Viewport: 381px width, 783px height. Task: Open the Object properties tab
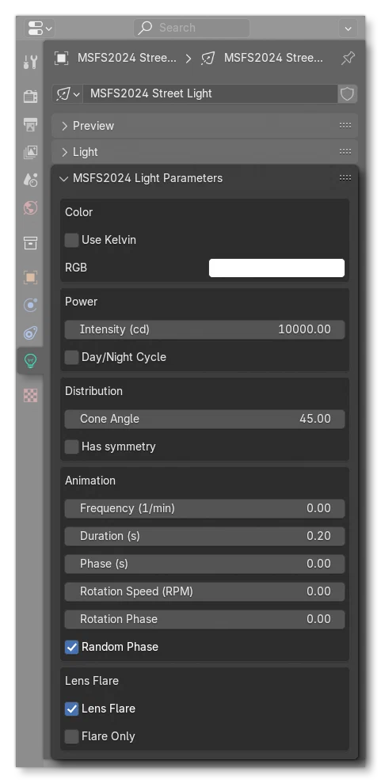coord(30,277)
